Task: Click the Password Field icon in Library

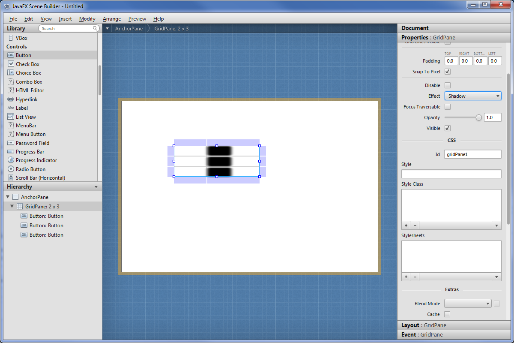Action: coord(11,143)
